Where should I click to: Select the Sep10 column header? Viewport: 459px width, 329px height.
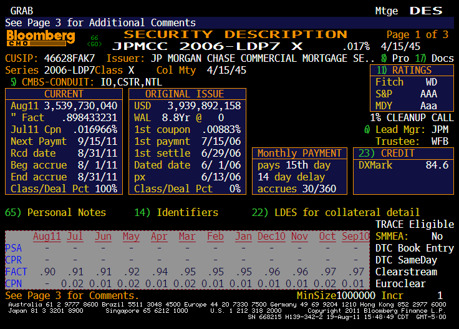(x=355, y=236)
